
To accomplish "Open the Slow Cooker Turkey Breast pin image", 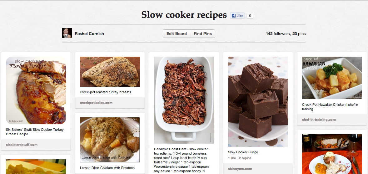I will click(x=36, y=90).
